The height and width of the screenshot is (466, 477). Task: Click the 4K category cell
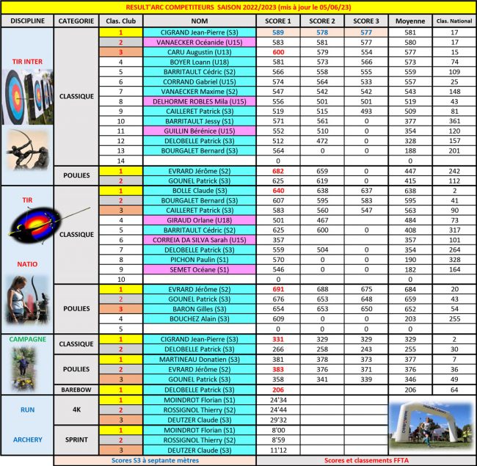[x=76, y=409]
